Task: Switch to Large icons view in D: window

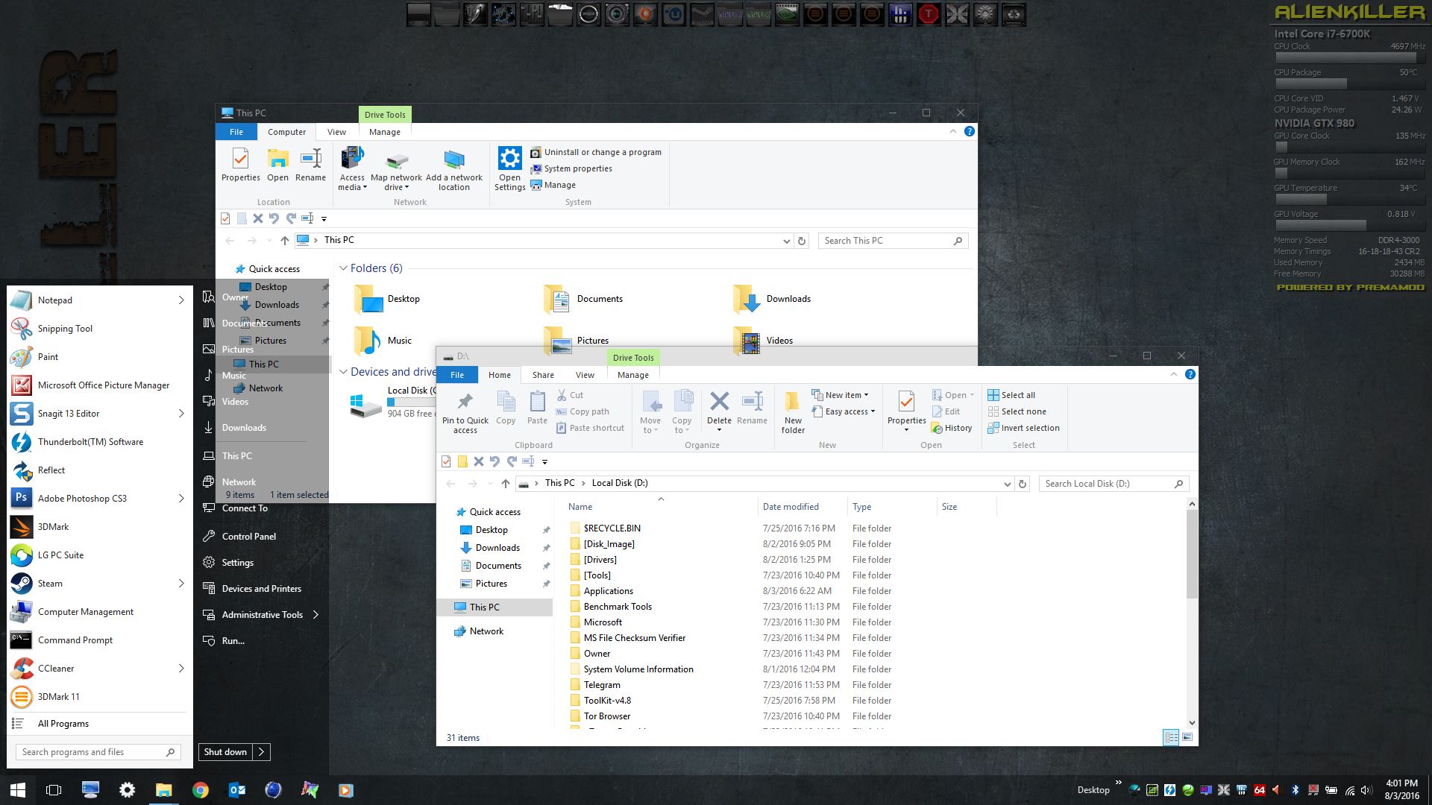Action: [x=1187, y=737]
